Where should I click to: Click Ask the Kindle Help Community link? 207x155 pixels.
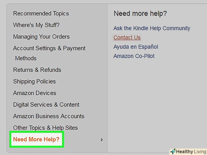[152, 28]
